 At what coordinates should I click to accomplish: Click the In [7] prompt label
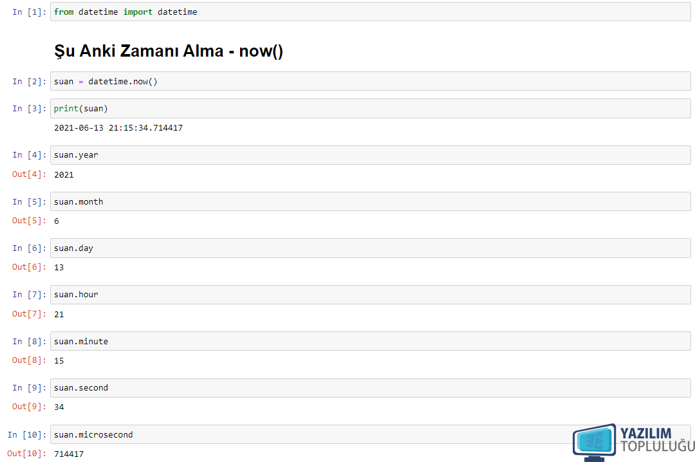tap(29, 295)
